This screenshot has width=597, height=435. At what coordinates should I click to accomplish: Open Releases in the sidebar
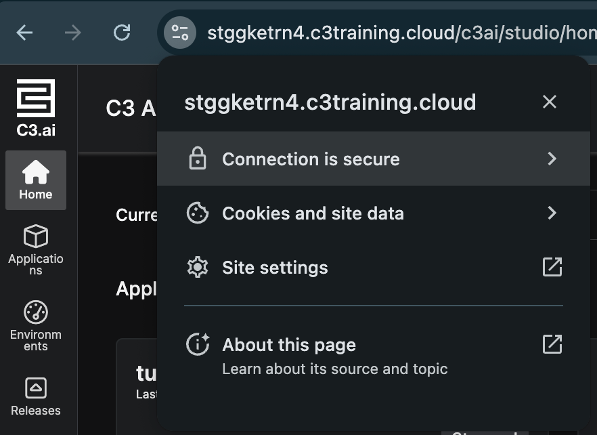(x=36, y=396)
